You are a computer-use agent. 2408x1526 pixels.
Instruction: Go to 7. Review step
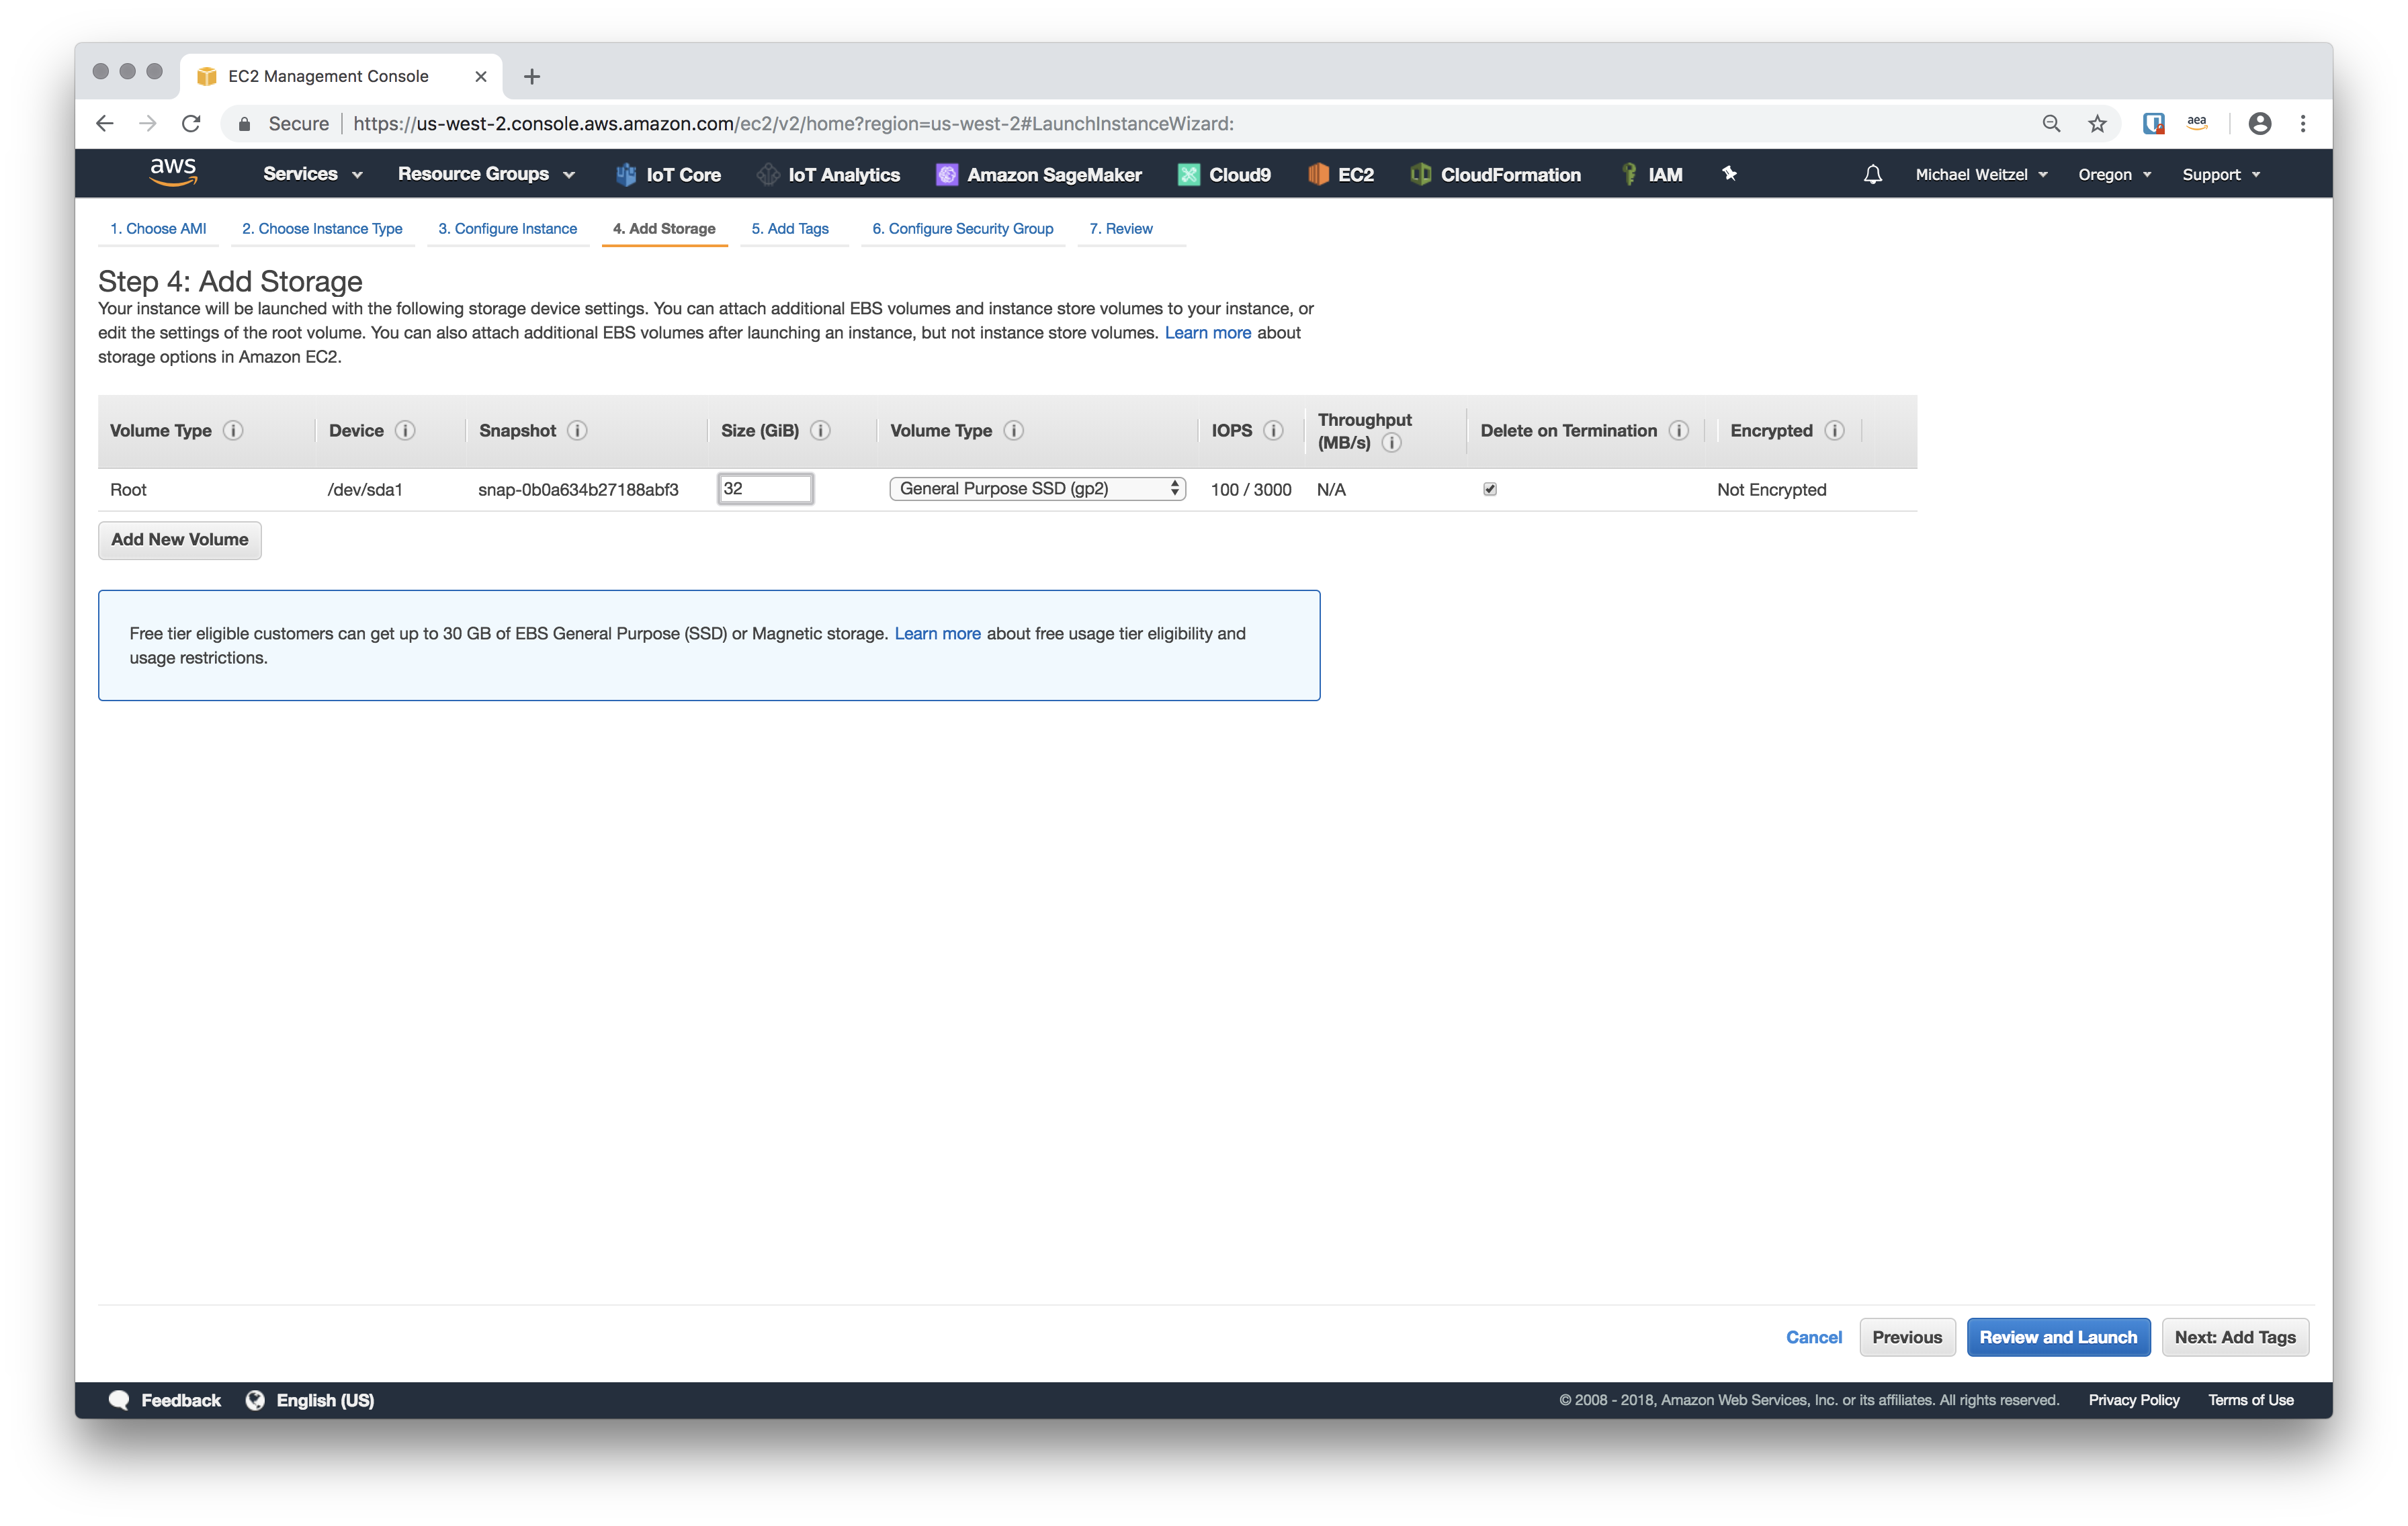pyautogui.click(x=1120, y=229)
